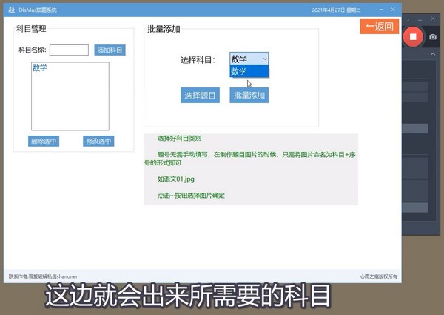This screenshot has width=444, height=315.
Task: Click the 批量添加 group title
Action: [x=164, y=29]
